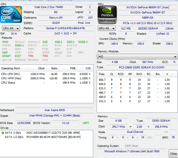Click the GPU clock 169.0 value
The height and width of the screenshot is (158, 178).
click(115, 44)
